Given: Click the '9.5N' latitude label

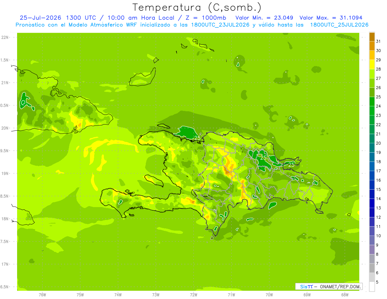Looking at the screenshot, I should [5, 151].
